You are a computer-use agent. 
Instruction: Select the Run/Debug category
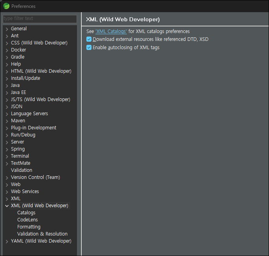23,135
